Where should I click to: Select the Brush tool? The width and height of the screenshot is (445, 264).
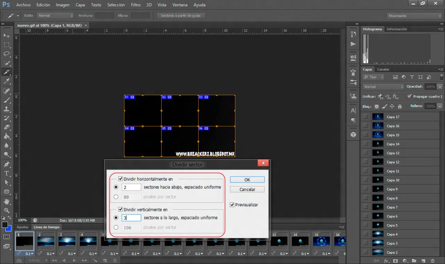(7, 100)
